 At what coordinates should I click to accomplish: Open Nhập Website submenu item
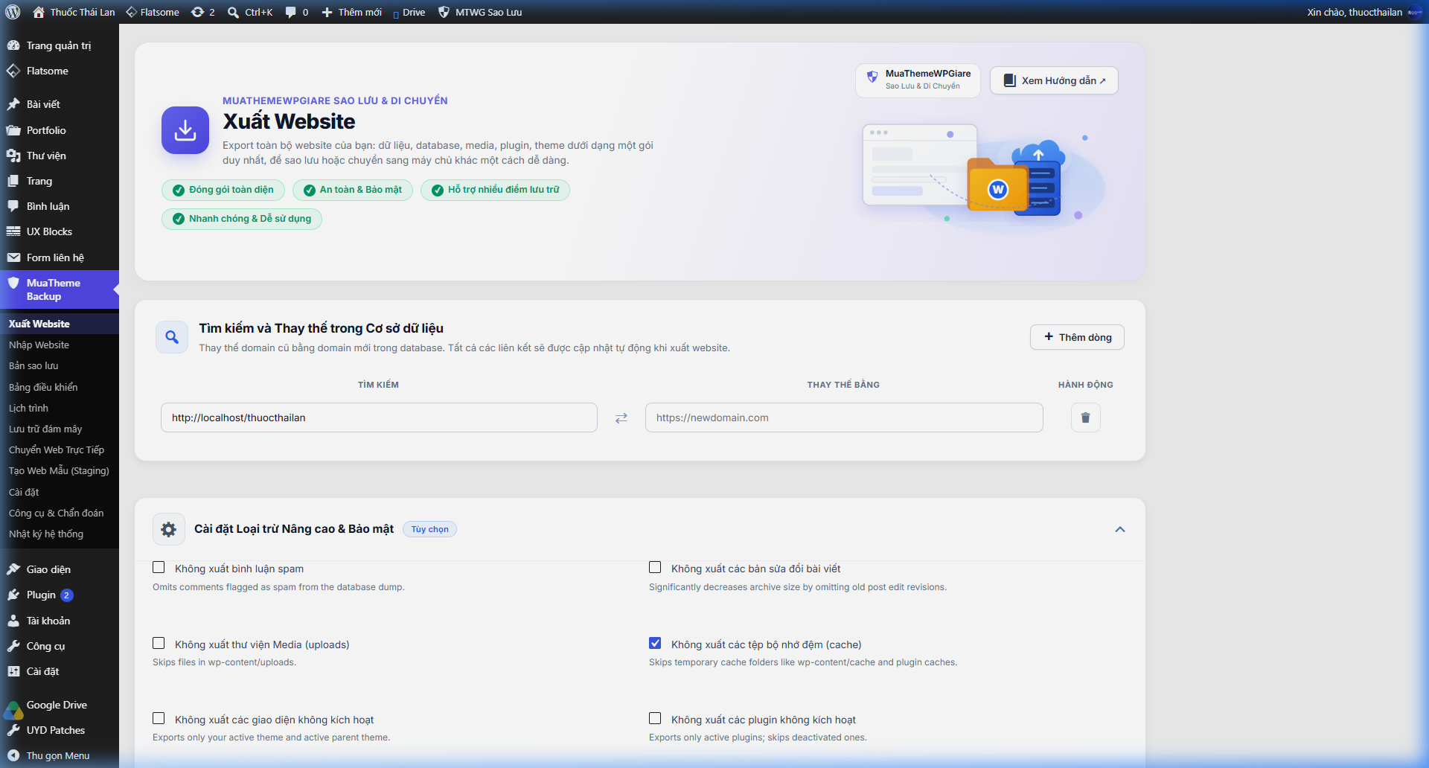[x=39, y=345]
